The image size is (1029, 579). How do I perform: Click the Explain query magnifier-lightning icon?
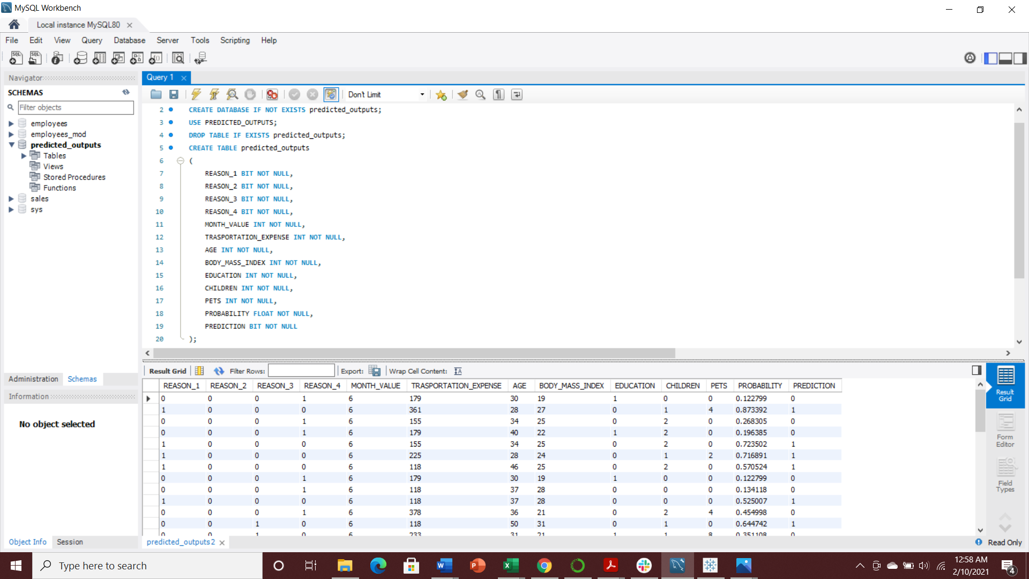pyautogui.click(x=232, y=95)
